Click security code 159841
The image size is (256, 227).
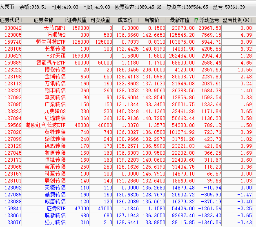tap(13, 208)
